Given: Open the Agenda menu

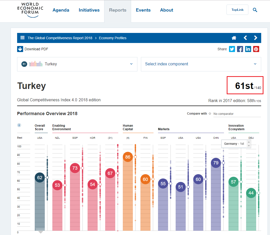Looking at the screenshot, I should coord(61,10).
